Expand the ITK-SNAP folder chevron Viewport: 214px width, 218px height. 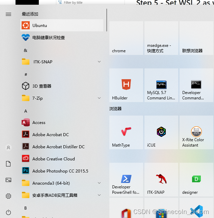click(99, 62)
